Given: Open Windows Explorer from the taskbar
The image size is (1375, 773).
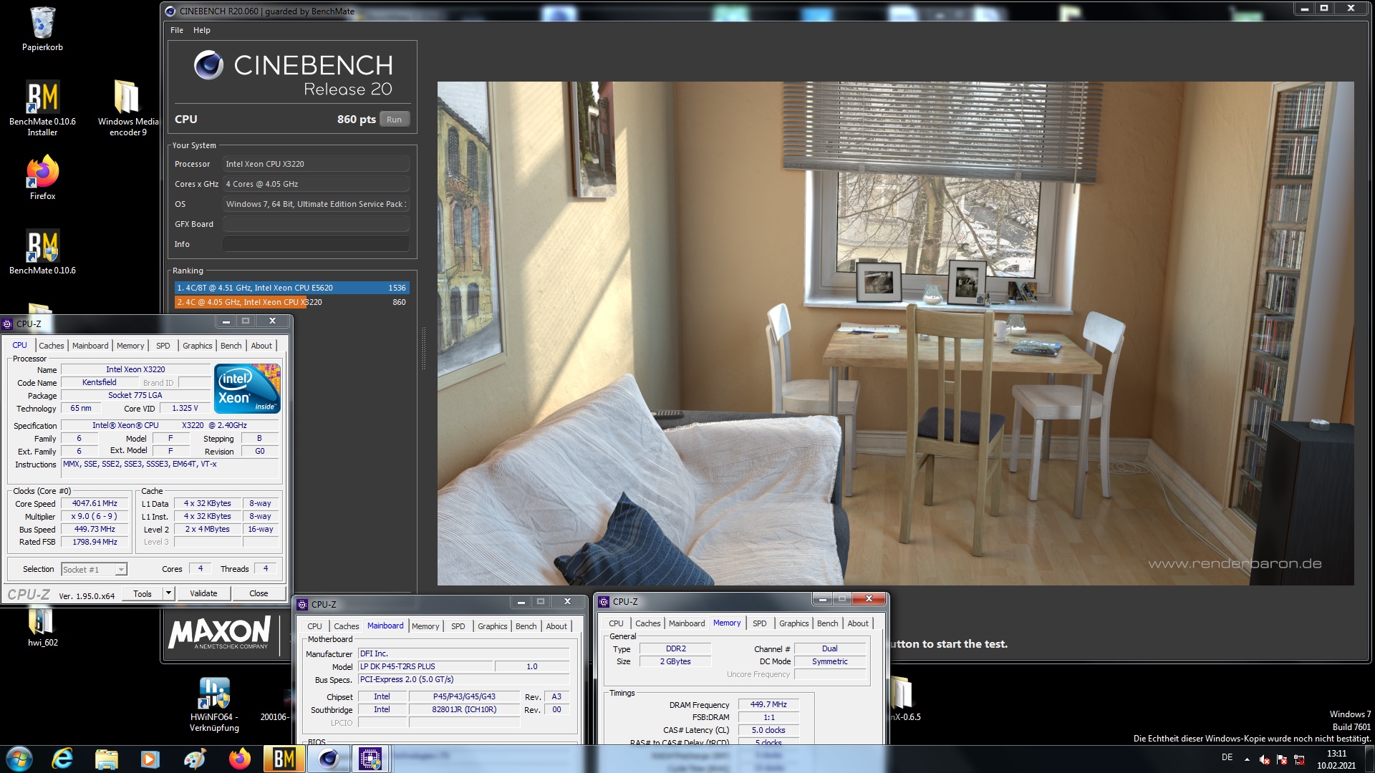Looking at the screenshot, I should coord(107,759).
